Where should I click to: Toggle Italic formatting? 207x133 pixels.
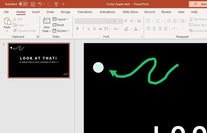83,28
